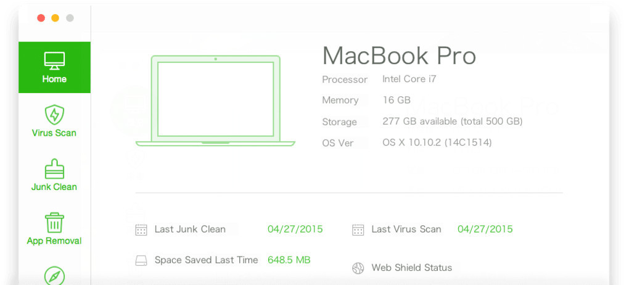Click the Web Shield Status label
629x285 pixels.
(x=411, y=268)
